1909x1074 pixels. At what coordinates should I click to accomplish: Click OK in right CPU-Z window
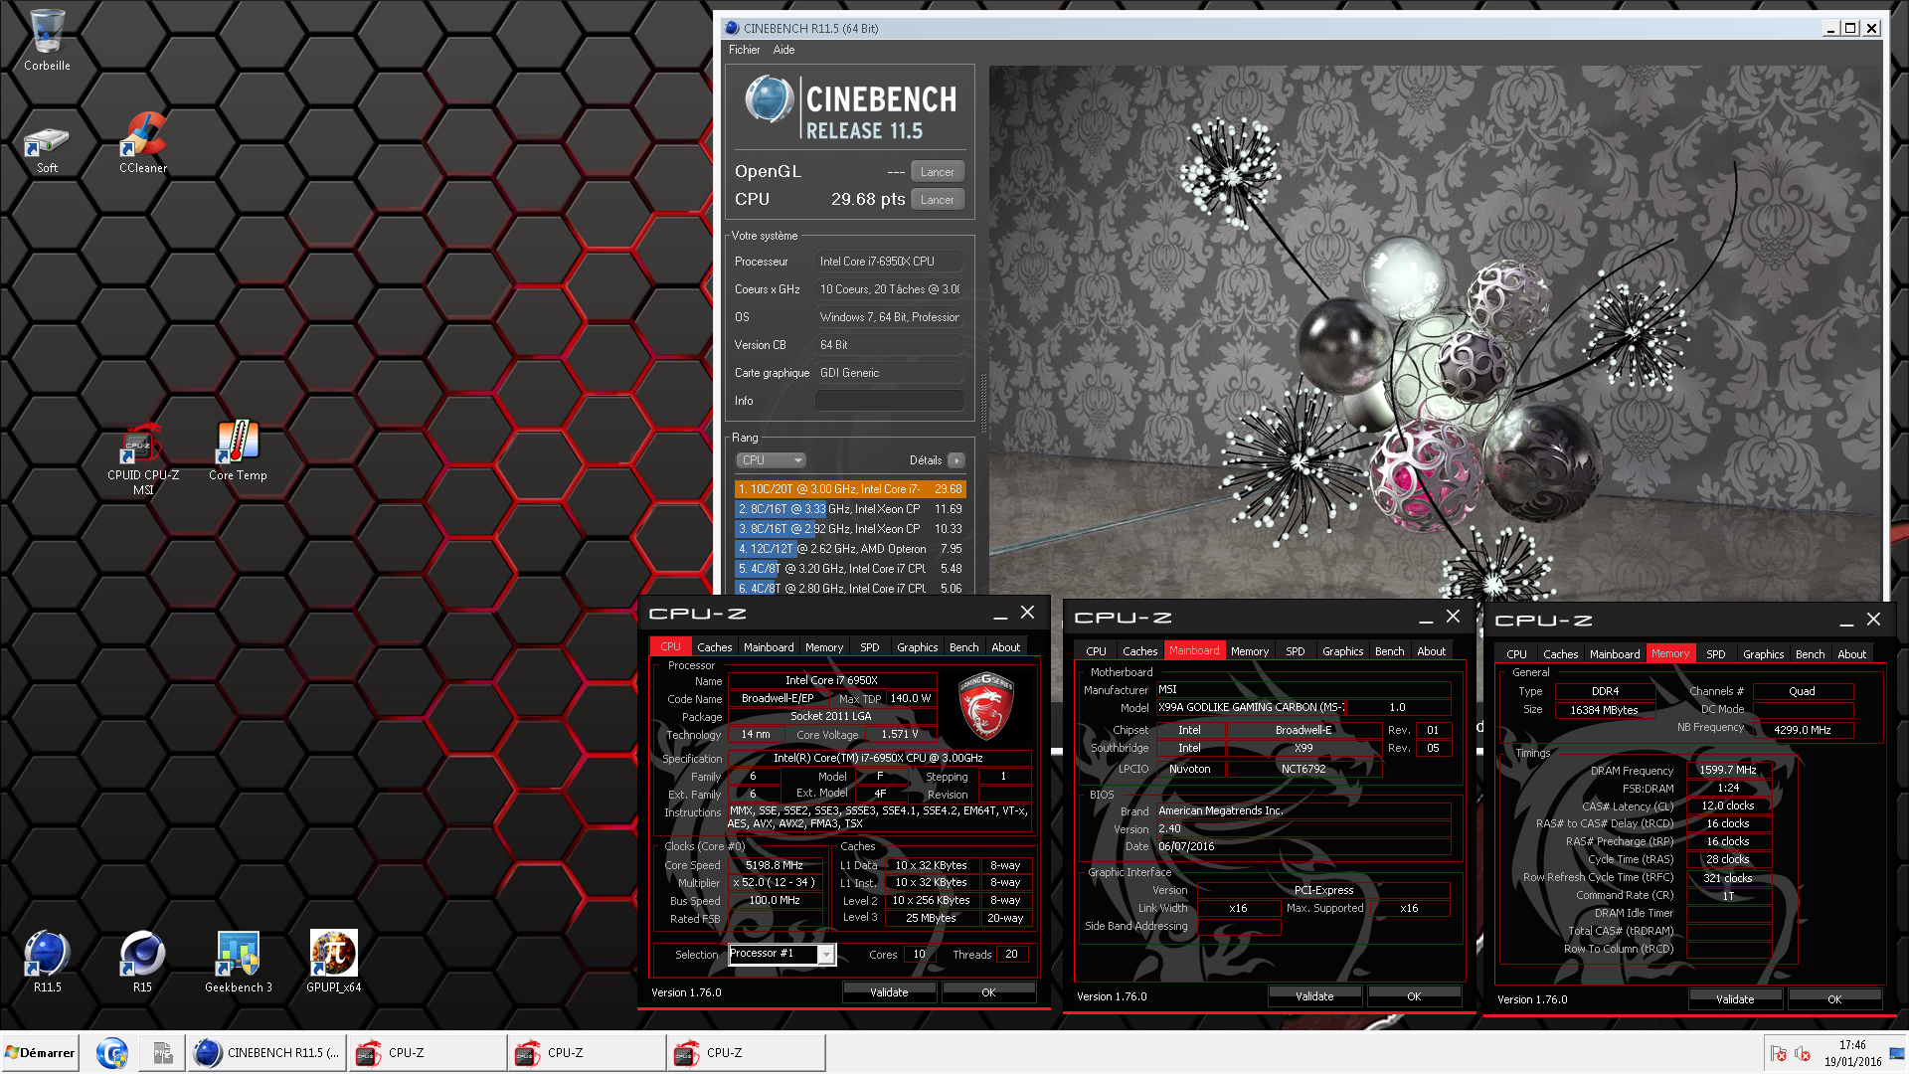pyautogui.click(x=1834, y=999)
